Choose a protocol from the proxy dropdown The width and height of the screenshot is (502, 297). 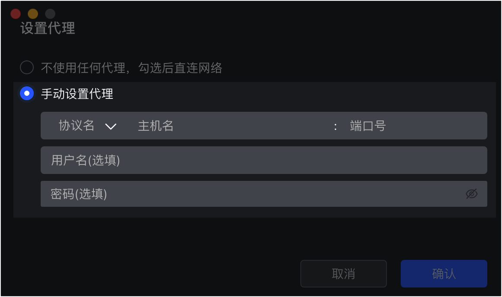click(84, 126)
